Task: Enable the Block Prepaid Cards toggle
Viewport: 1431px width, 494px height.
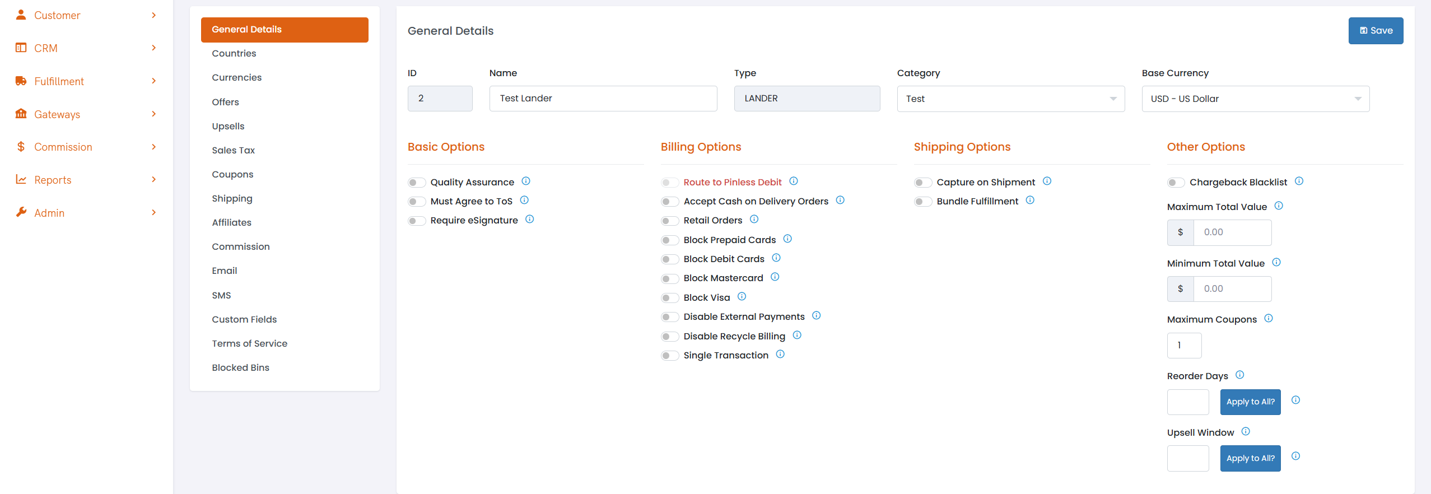Action: tap(669, 240)
